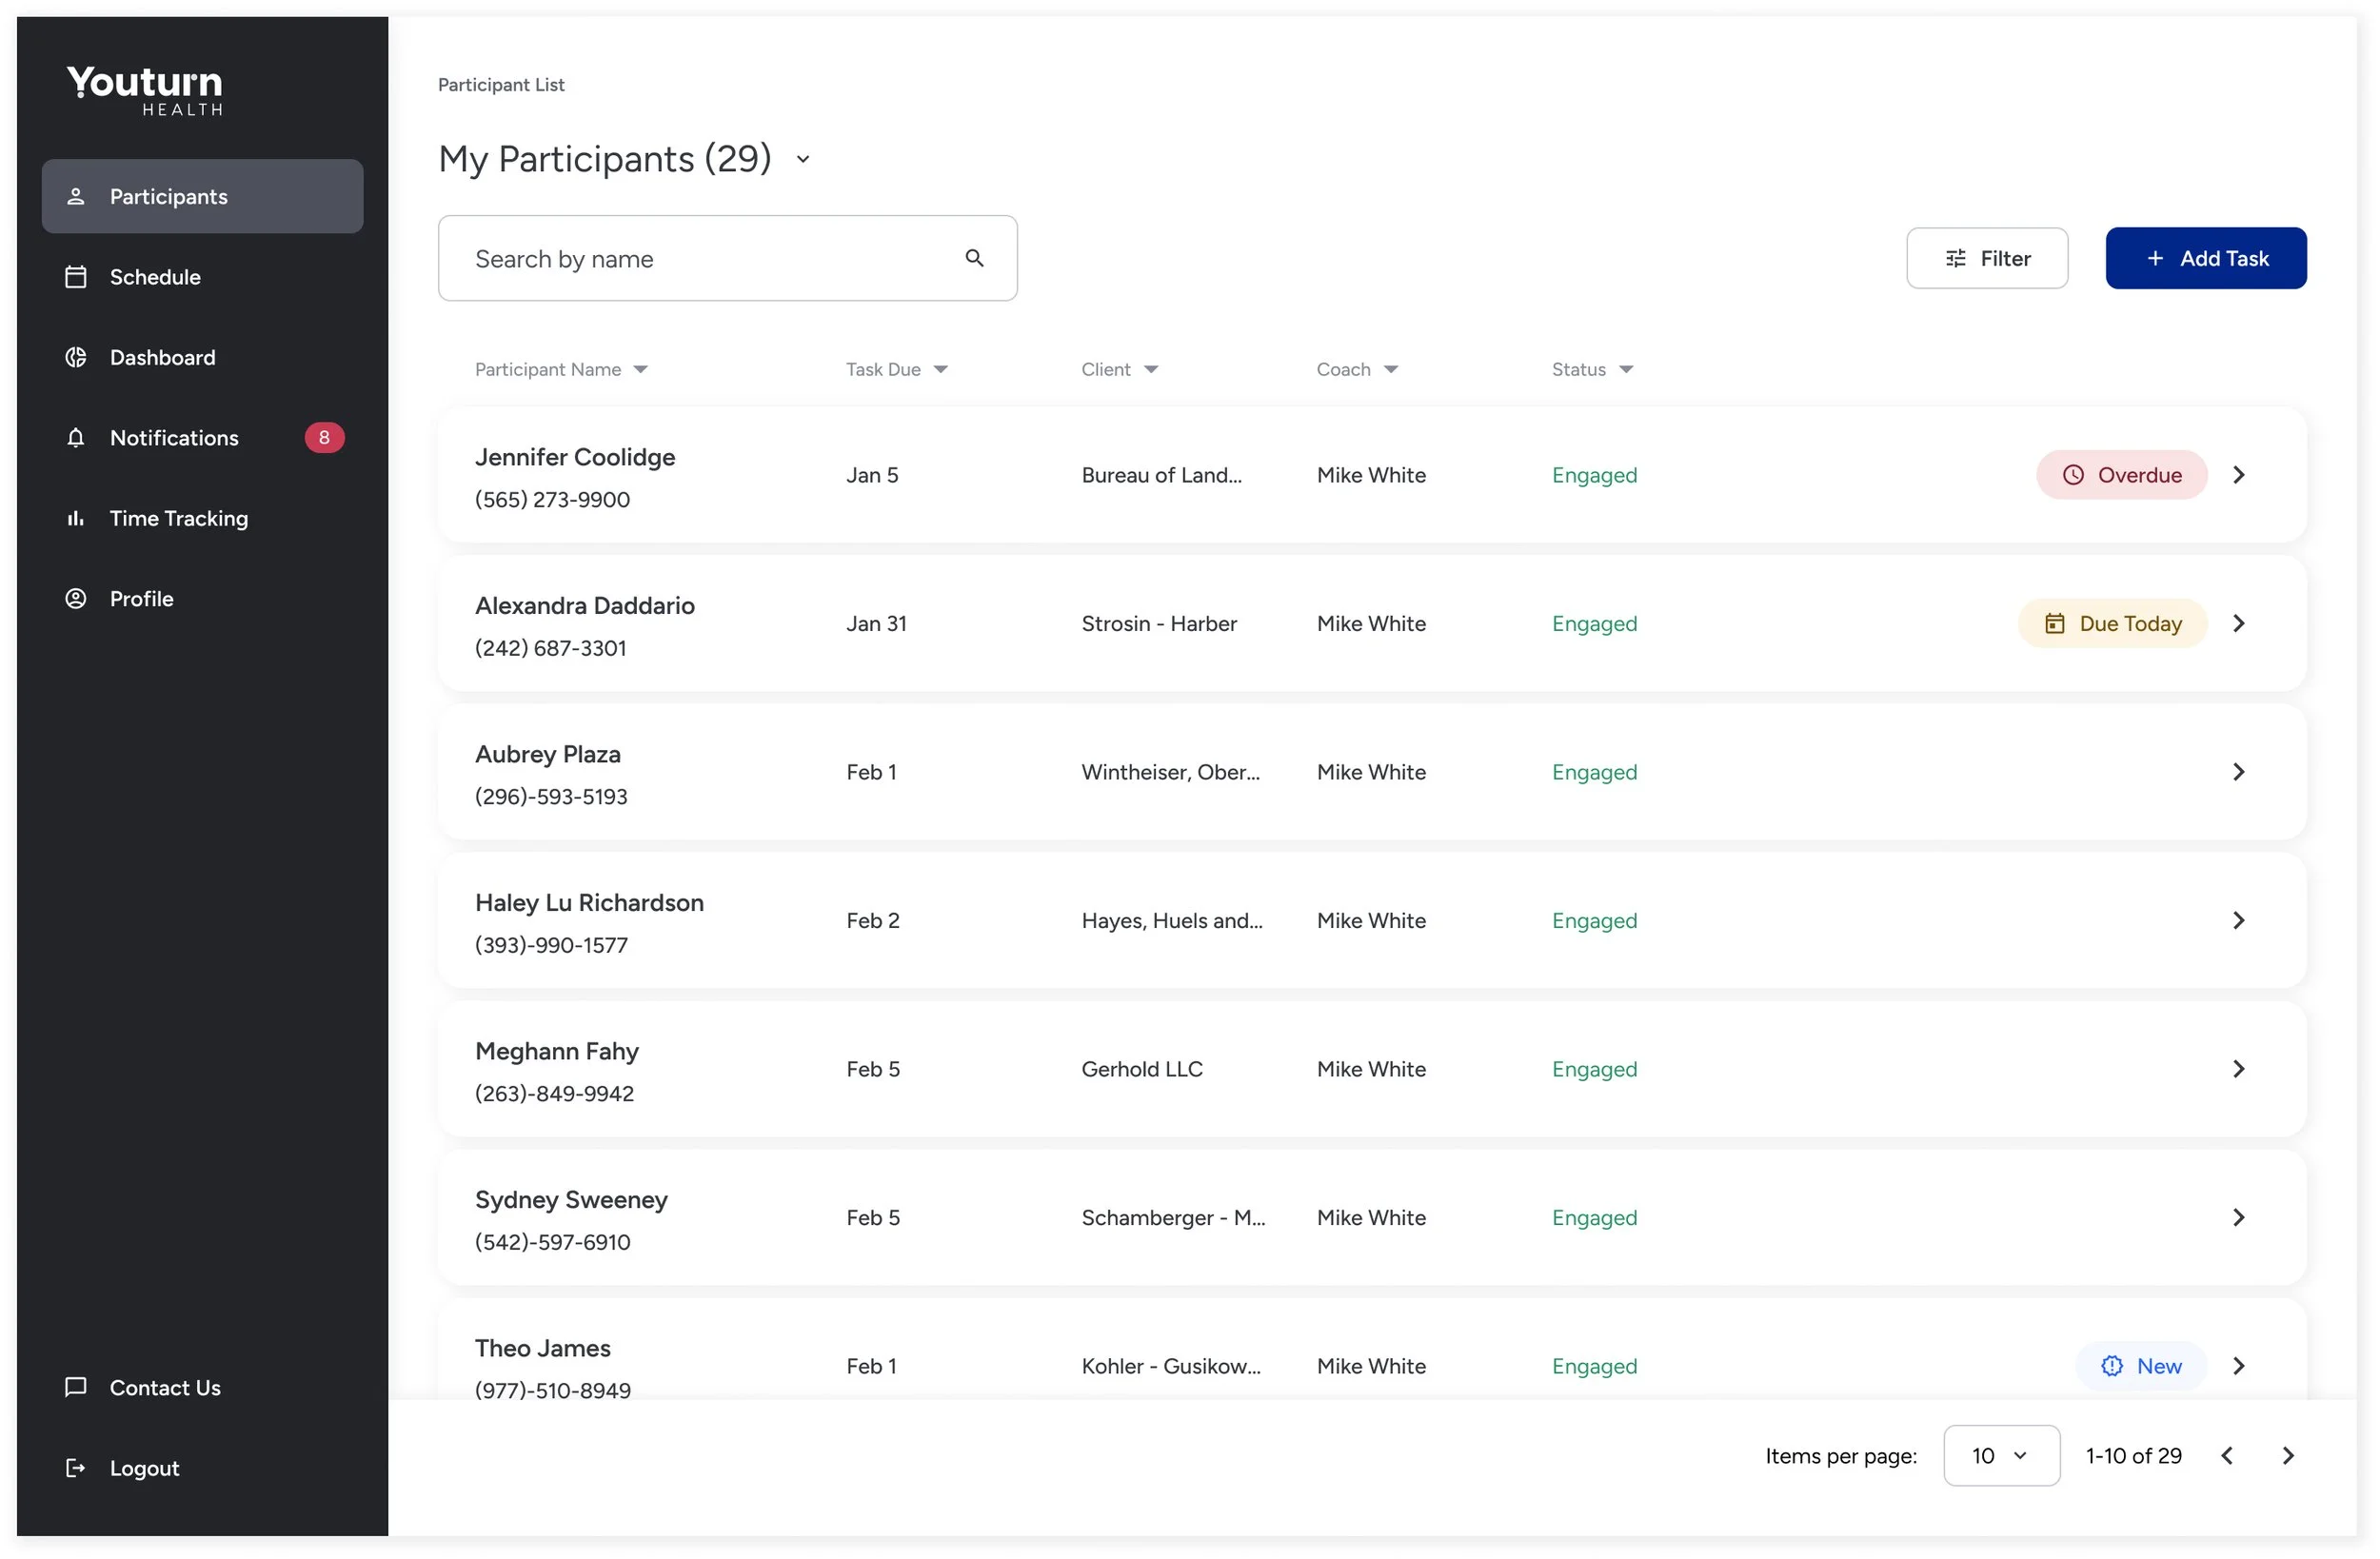This screenshot has height=1559, width=2380.
Task: Click the search magnifier icon
Action: [x=974, y=258]
